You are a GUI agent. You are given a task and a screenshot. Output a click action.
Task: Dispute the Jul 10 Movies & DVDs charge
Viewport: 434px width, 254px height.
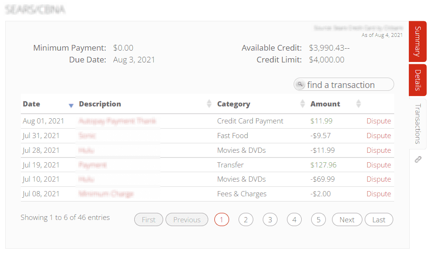click(x=379, y=179)
